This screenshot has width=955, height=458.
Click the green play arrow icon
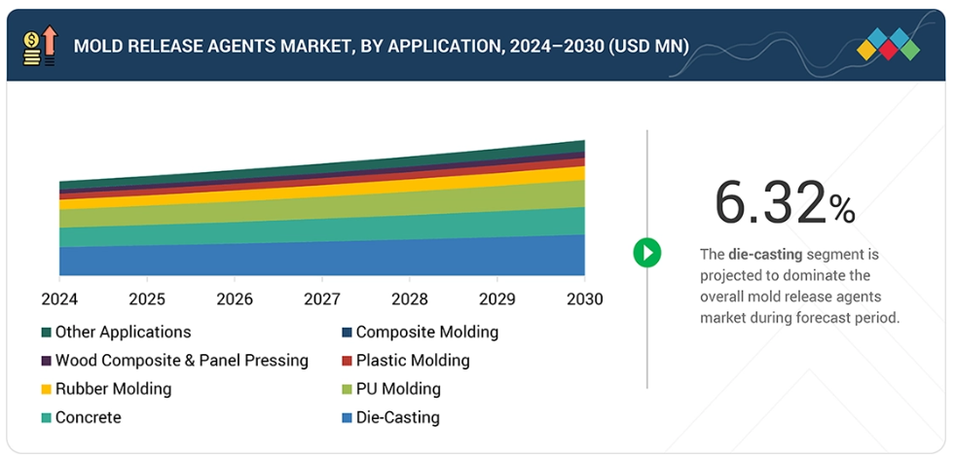(x=646, y=253)
